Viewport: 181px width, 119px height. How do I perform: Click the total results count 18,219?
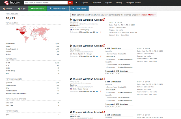(10, 18)
